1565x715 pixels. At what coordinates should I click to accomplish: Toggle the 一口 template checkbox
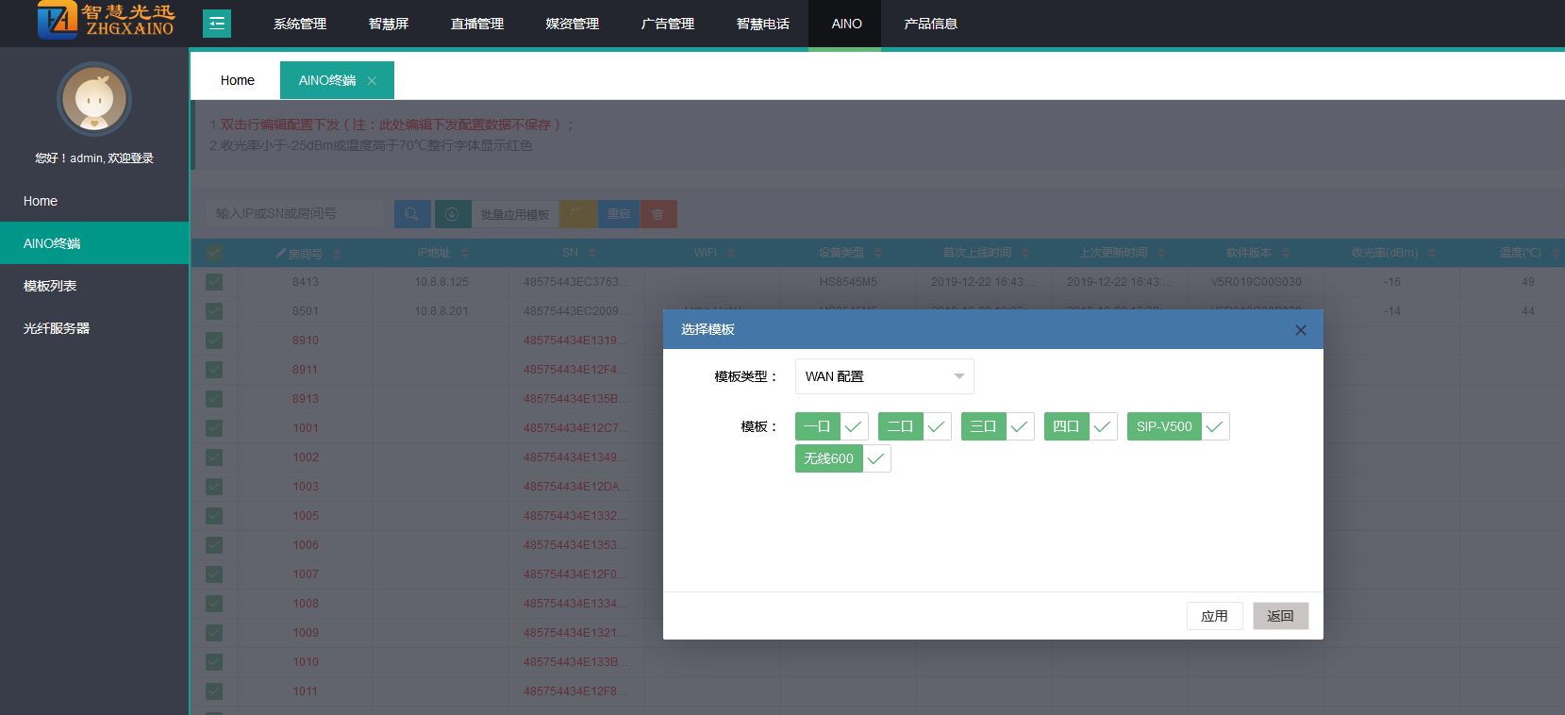(853, 426)
